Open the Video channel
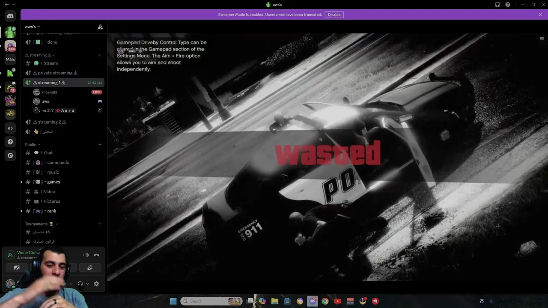Image resolution: width=548 pixels, height=308 pixels. click(63, 192)
